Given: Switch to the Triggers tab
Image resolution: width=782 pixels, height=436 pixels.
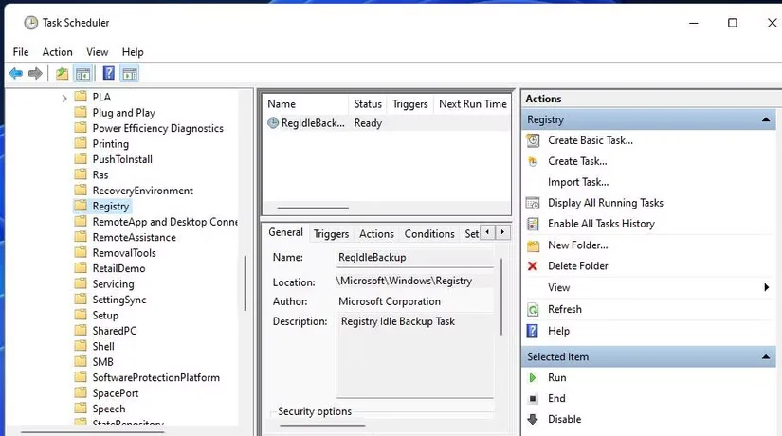Looking at the screenshot, I should [x=331, y=234].
